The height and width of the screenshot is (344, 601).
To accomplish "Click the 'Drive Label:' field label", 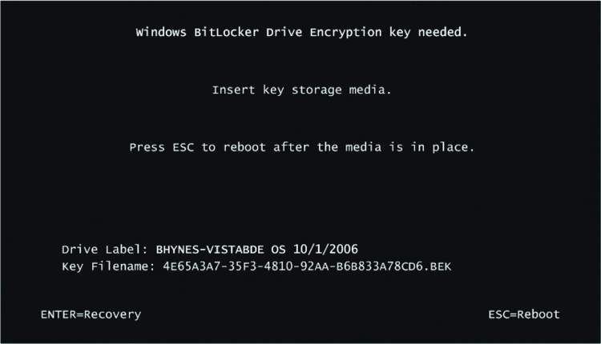I will (x=105, y=250).
